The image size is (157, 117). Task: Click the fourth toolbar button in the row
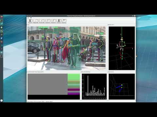coord(48,21)
